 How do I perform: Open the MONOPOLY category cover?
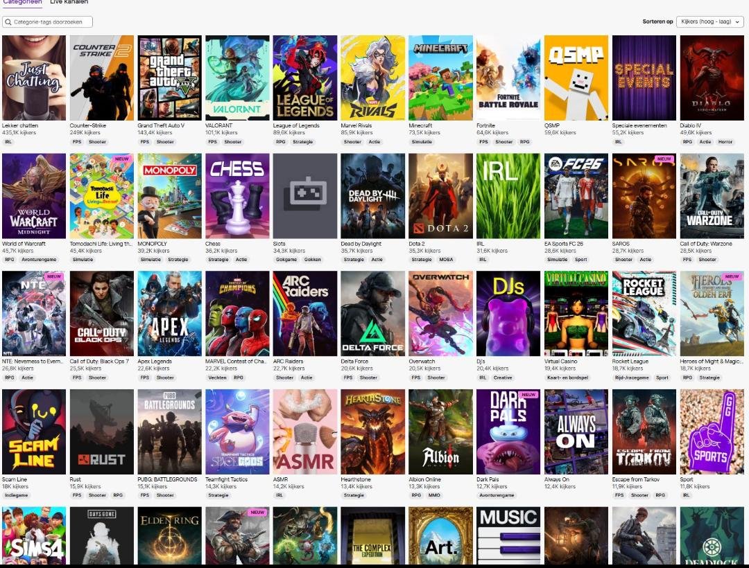tap(170, 196)
